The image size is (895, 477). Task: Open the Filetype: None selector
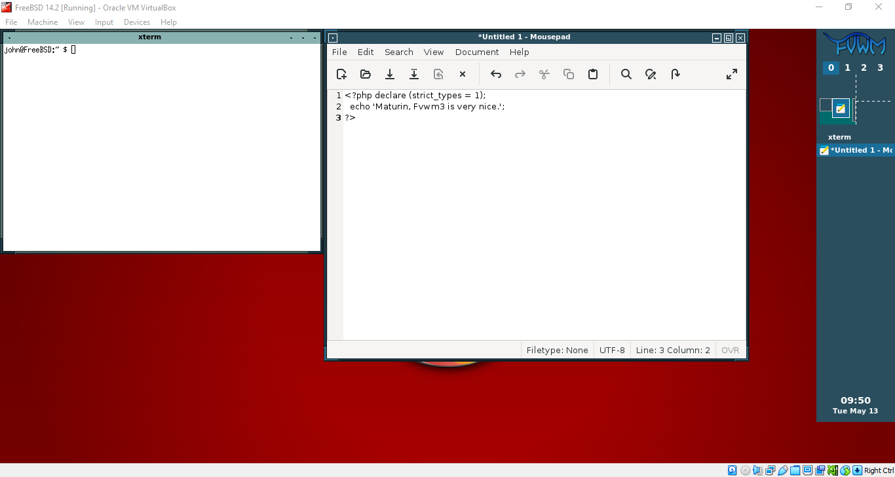(x=557, y=351)
